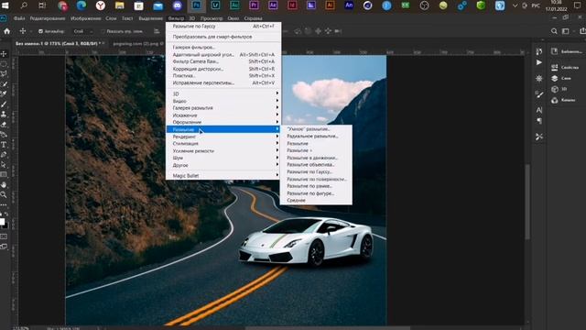Viewport: 586px width, 330px height.
Task: Open the workspace switcher icon
Action: (x=566, y=31)
